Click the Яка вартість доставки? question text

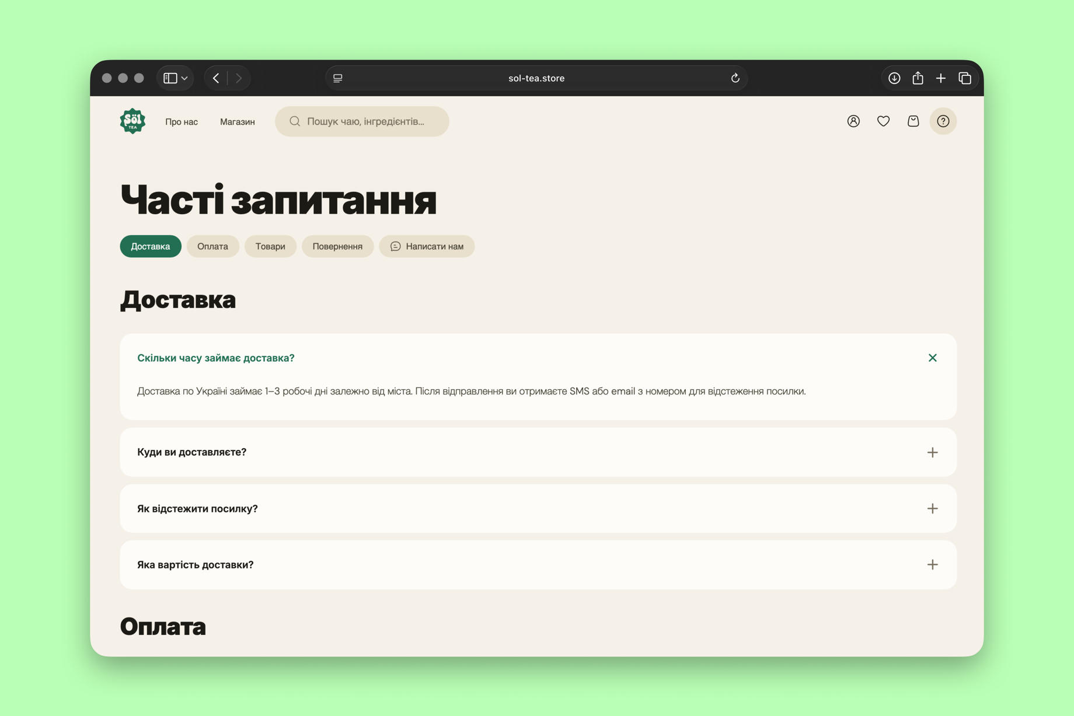click(196, 565)
